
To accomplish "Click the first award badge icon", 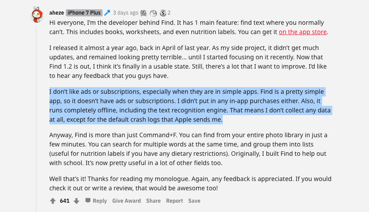I will coord(143,13).
